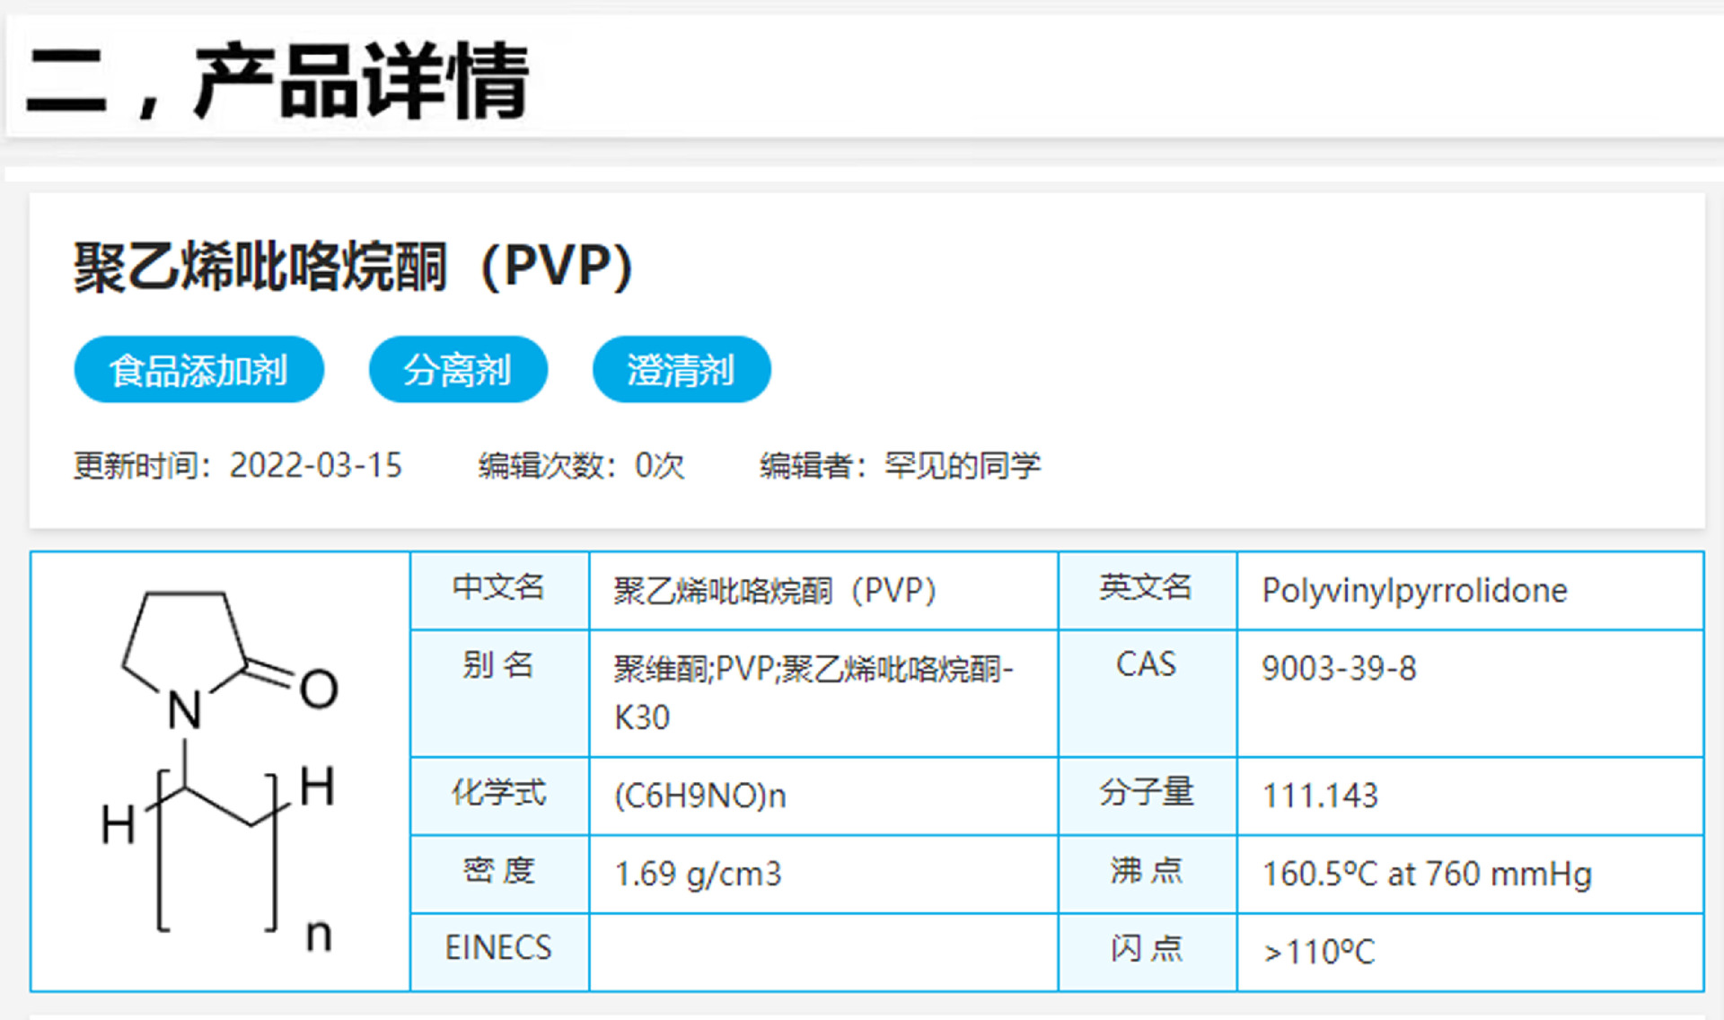This screenshot has width=1724, height=1020.
Task: Click the 别名 alias value cell
Action: (813, 692)
